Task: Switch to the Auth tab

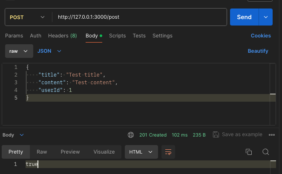Action: tap(35, 36)
